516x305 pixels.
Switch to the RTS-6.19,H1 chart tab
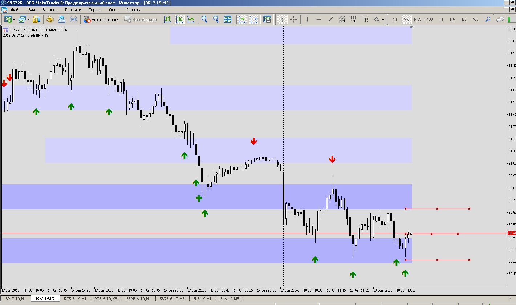pos(75,299)
